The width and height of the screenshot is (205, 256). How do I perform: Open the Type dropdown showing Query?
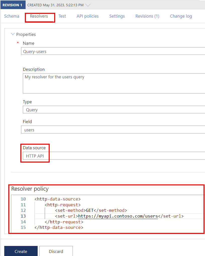coord(114,110)
